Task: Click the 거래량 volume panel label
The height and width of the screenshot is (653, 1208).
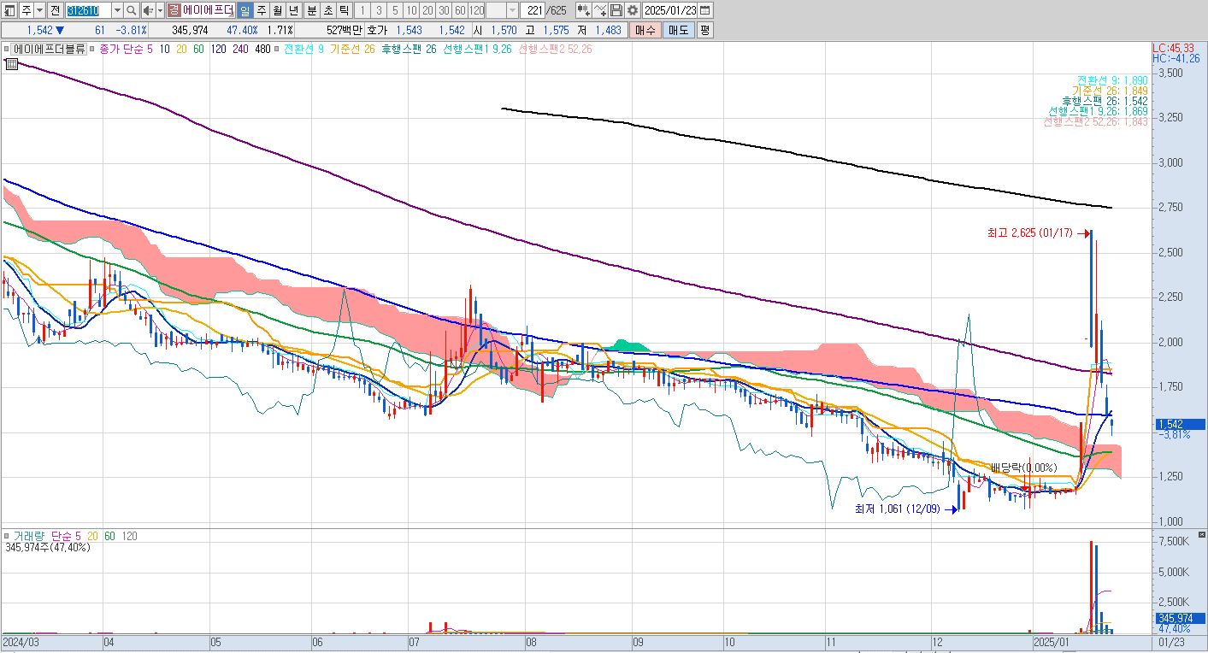Action: (31, 536)
